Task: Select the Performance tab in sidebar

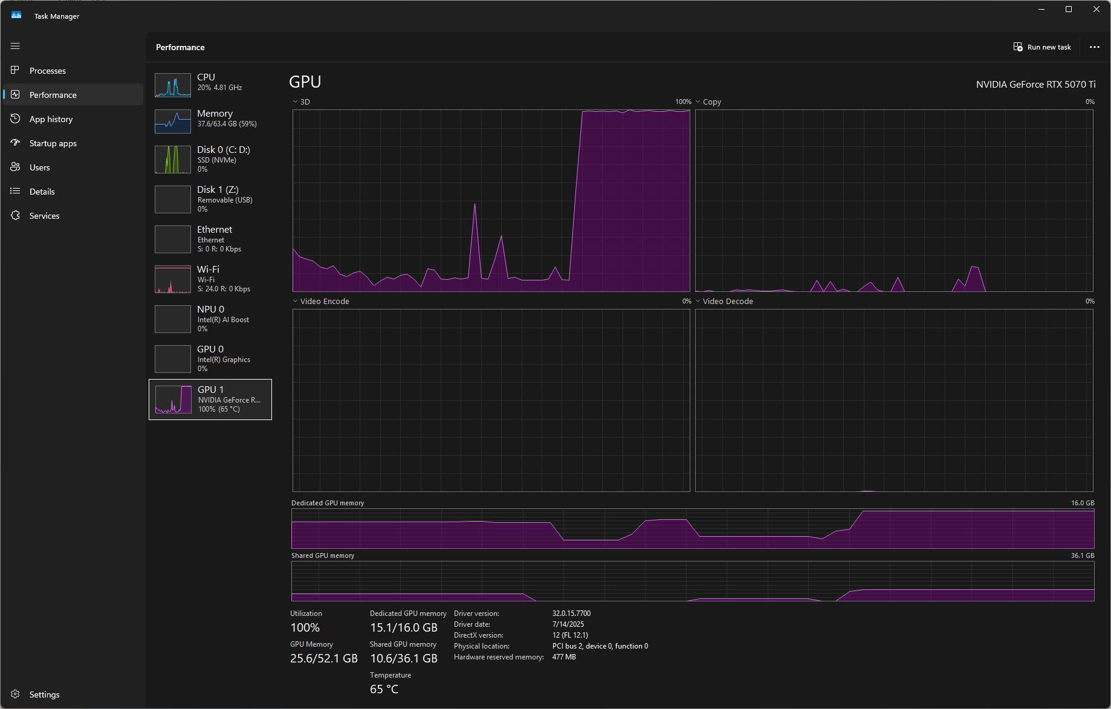Action: point(53,95)
